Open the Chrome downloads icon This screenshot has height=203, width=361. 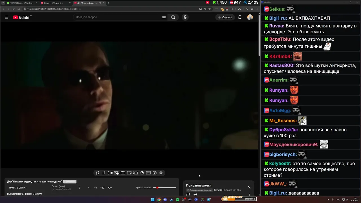coord(239,9)
